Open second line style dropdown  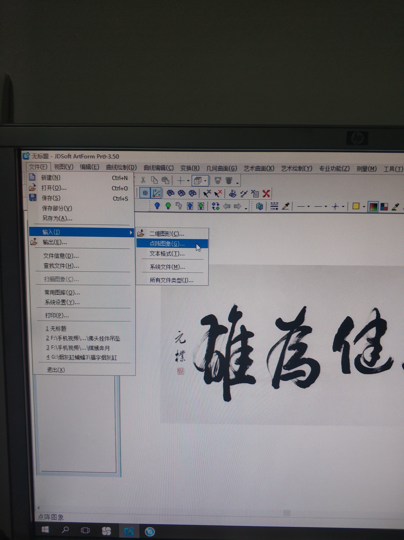[x=326, y=207]
